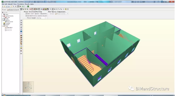Select Occupants in the navigation tree
The width and height of the screenshot is (177, 98).
8,23
